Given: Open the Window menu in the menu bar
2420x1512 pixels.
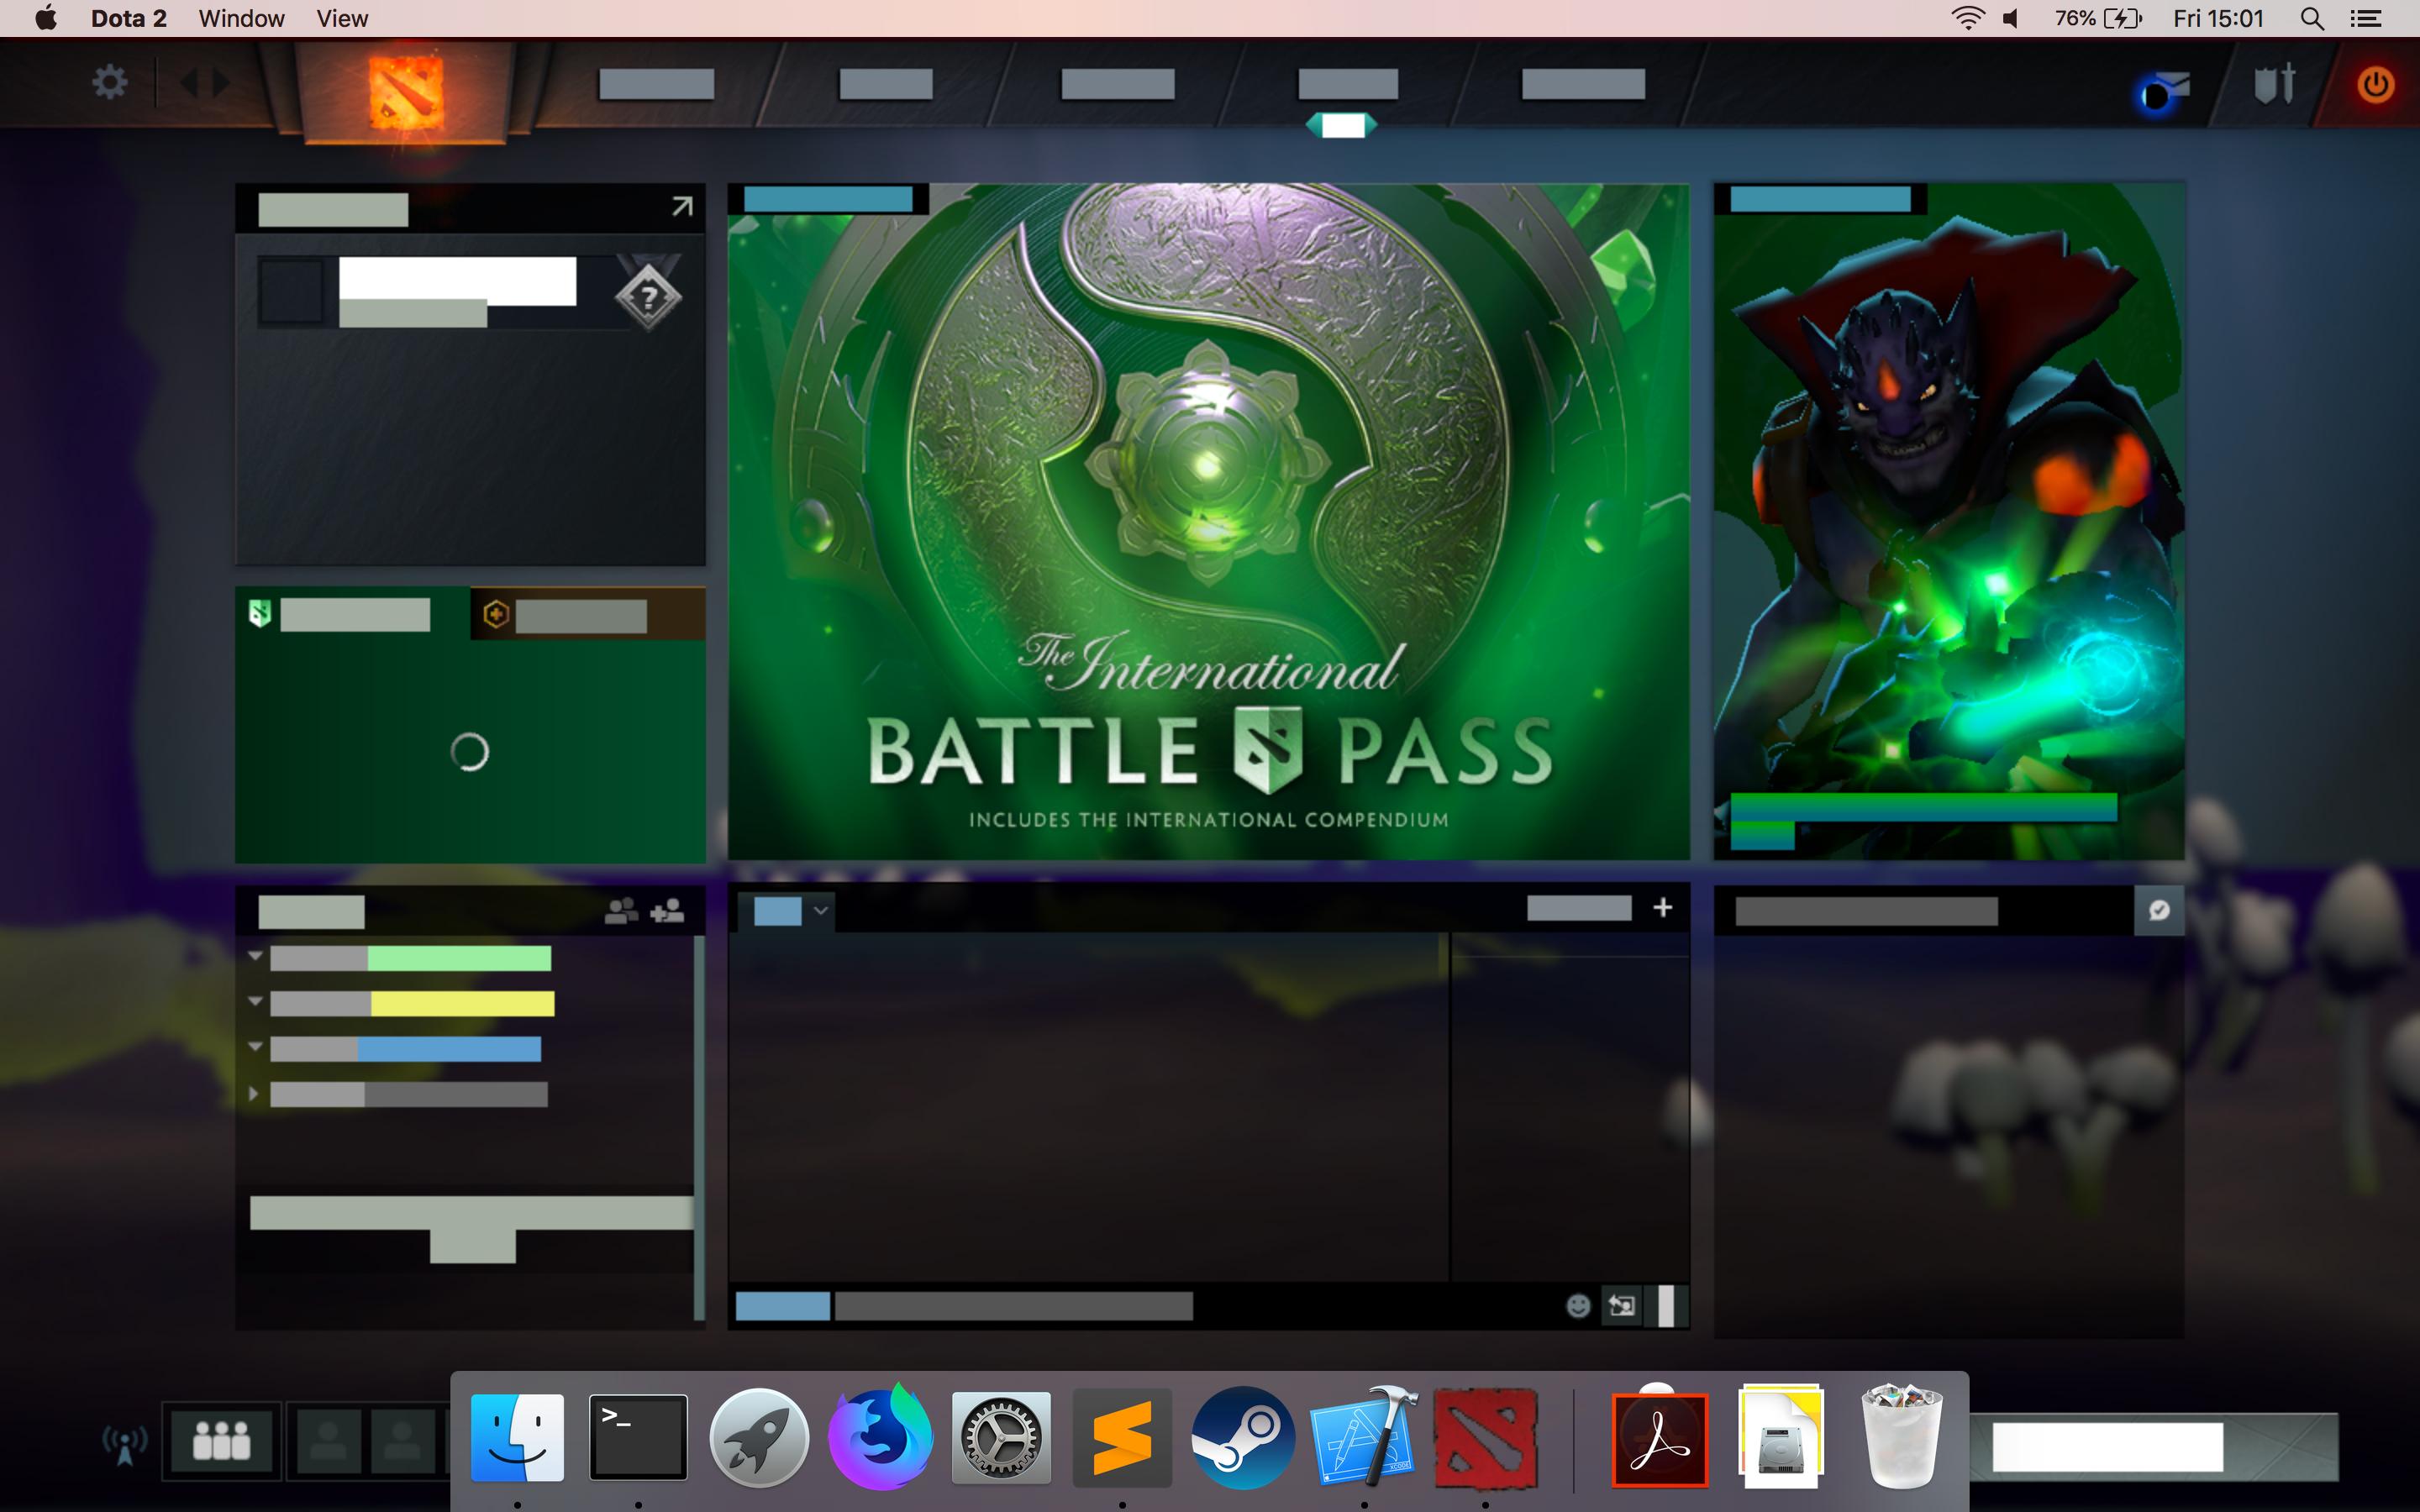Looking at the screenshot, I should pos(240,18).
